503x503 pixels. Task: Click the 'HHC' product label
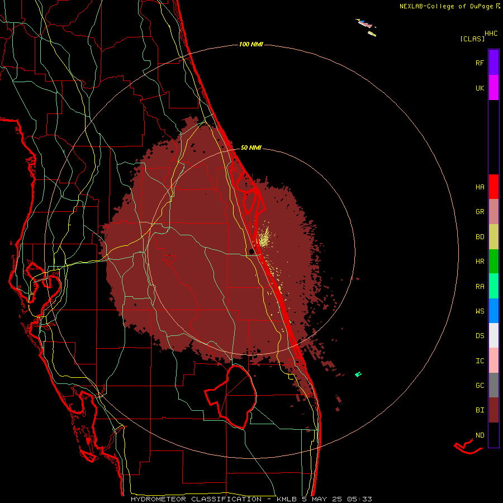[x=491, y=34]
